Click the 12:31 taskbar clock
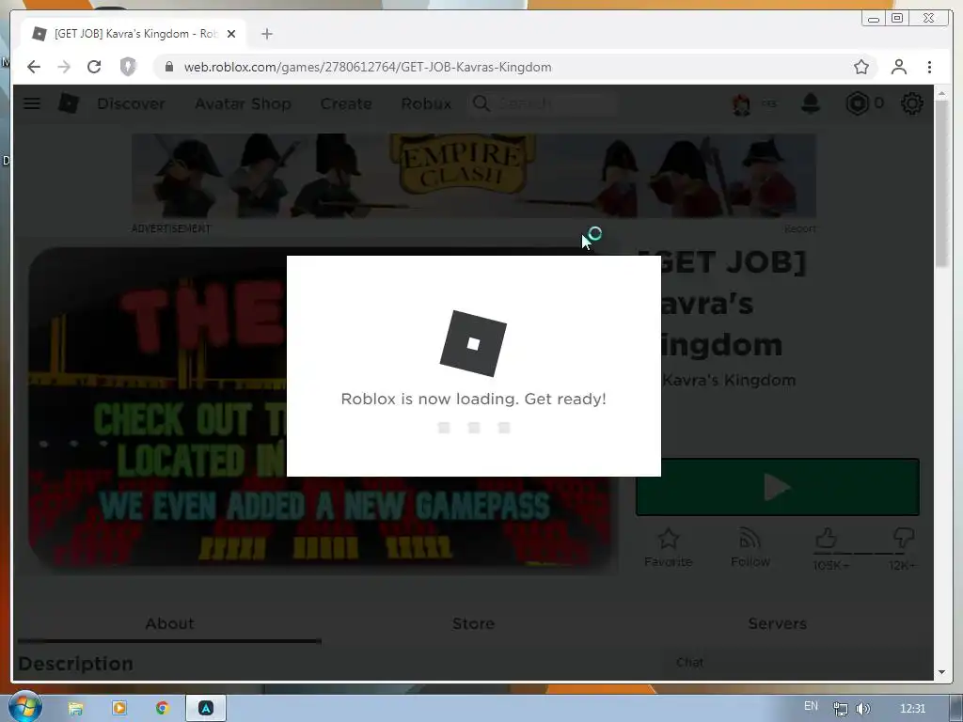This screenshot has height=722, width=963. click(x=912, y=709)
